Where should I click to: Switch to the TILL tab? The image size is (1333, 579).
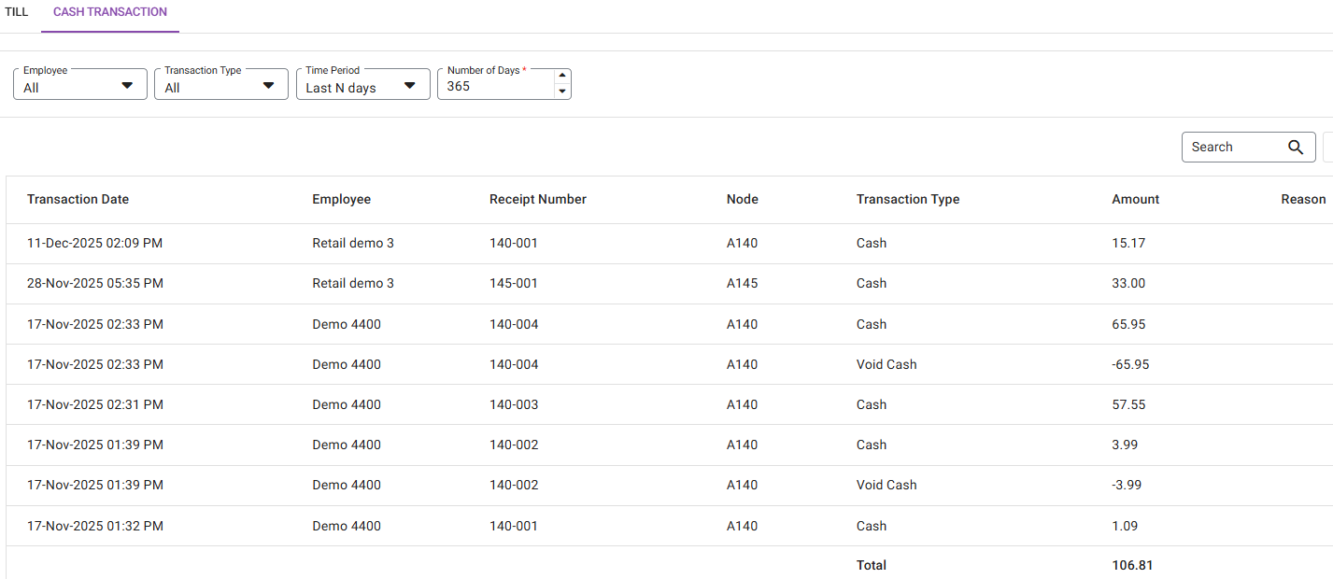point(17,12)
